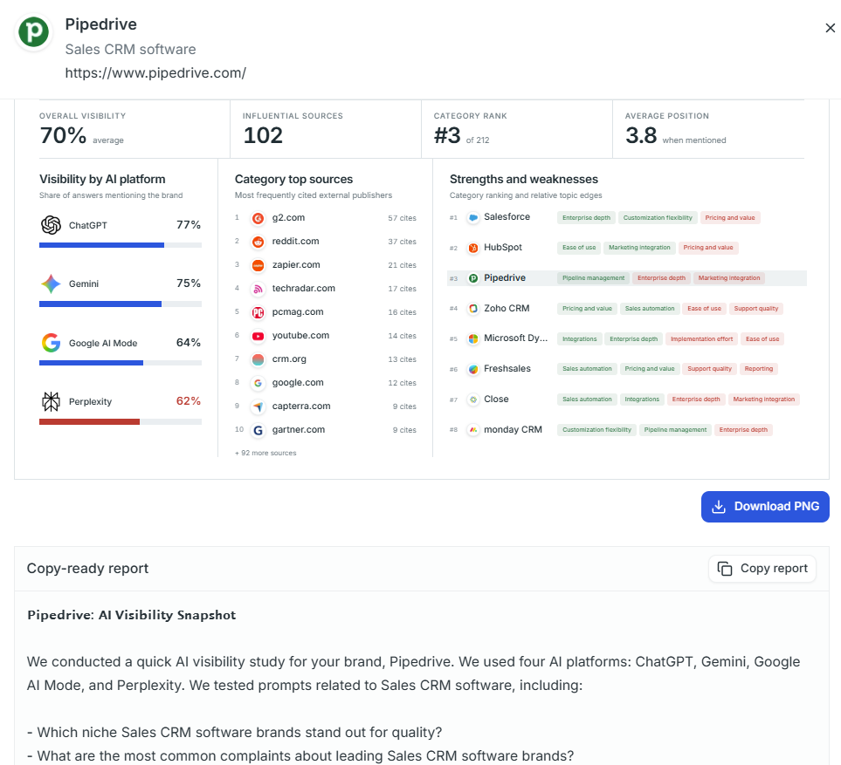Click Pipedrive 'Enterprise depth' red tag
The height and width of the screenshot is (765, 841).
[661, 278]
